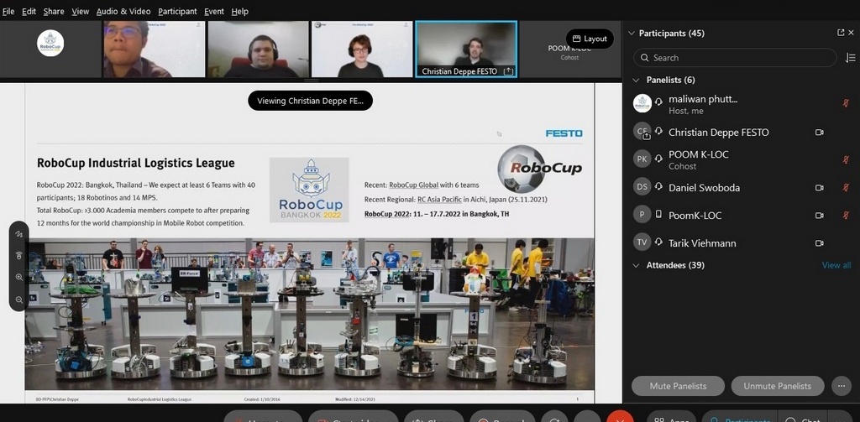Click the Unmute Panelists button
Screen dimensions: 860x422
tap(778, 386)
